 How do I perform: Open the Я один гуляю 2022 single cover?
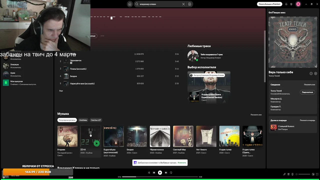229,136
